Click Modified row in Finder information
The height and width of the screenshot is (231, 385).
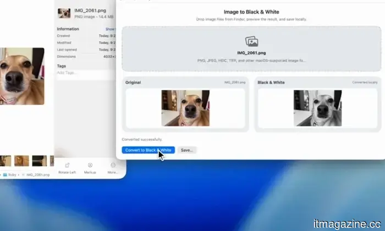point(86,43)
